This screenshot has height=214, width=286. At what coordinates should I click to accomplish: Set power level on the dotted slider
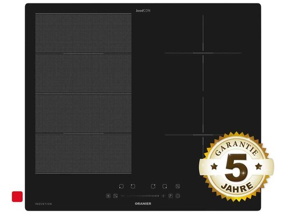point(143,196)
